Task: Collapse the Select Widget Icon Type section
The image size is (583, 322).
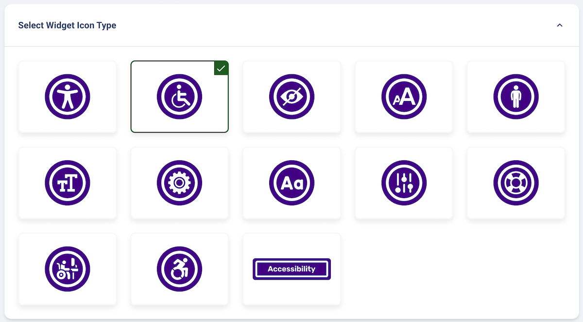Action: [560, 25]
